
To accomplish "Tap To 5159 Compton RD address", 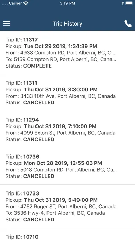I will pos(61,59).
